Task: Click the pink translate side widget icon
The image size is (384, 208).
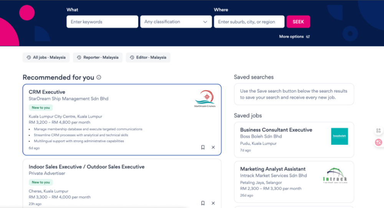Action: [378, 142]
